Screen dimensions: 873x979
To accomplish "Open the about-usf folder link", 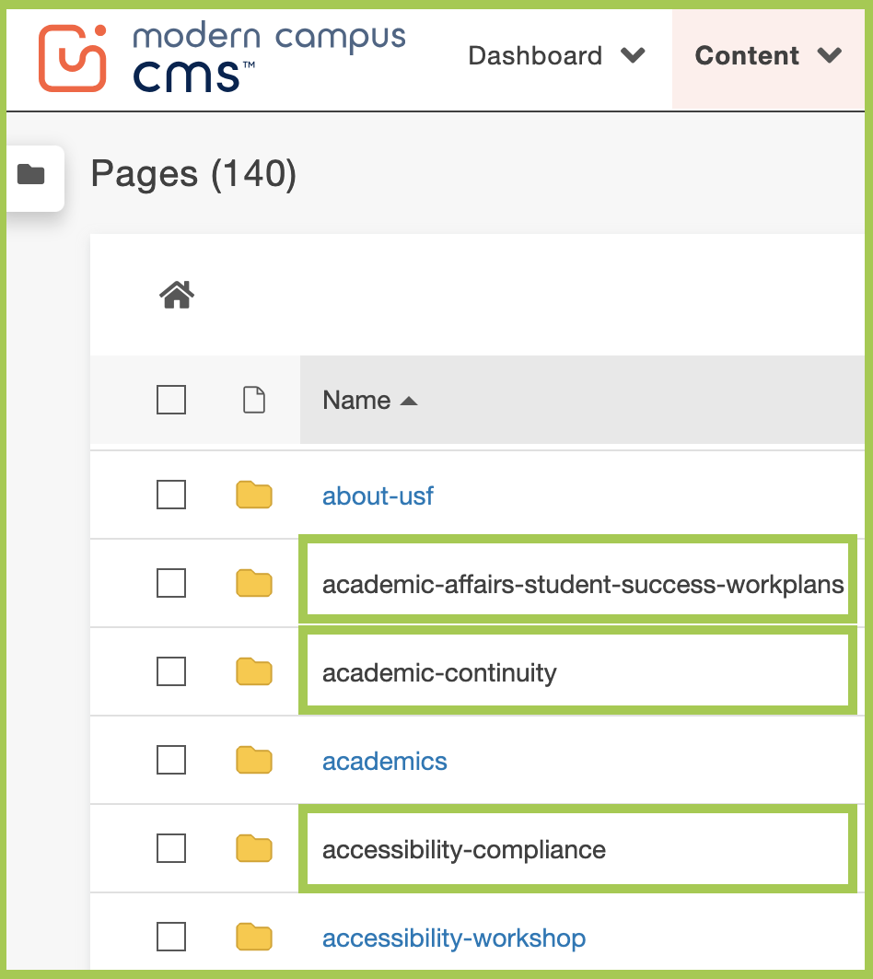I will point(378,495).
